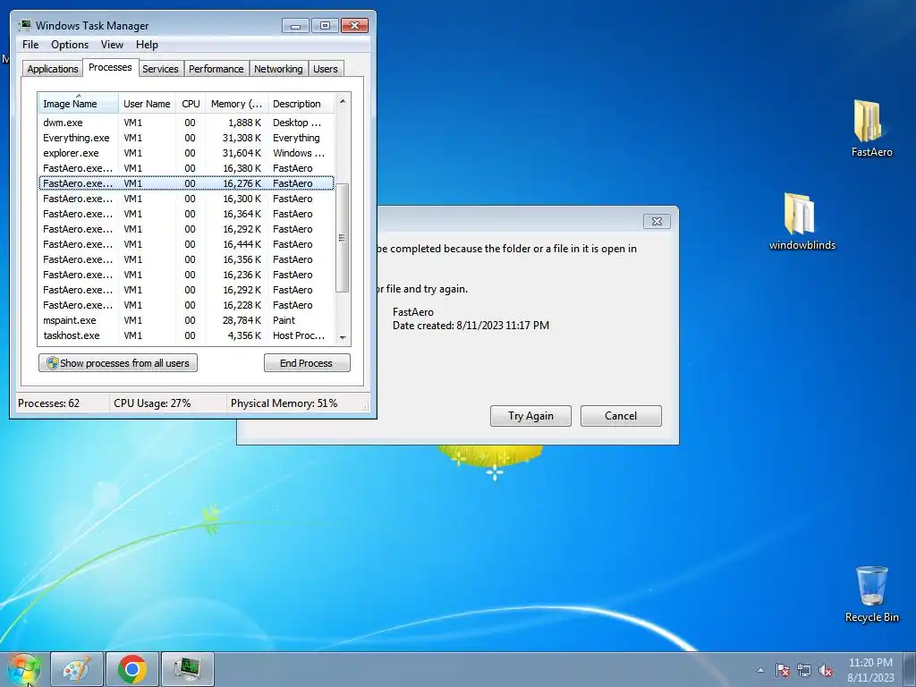
Task: Close the folder in use dialog
Action: (x=657, y=222)
